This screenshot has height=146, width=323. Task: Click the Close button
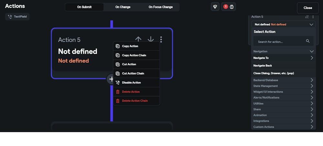tap(308, 8)
